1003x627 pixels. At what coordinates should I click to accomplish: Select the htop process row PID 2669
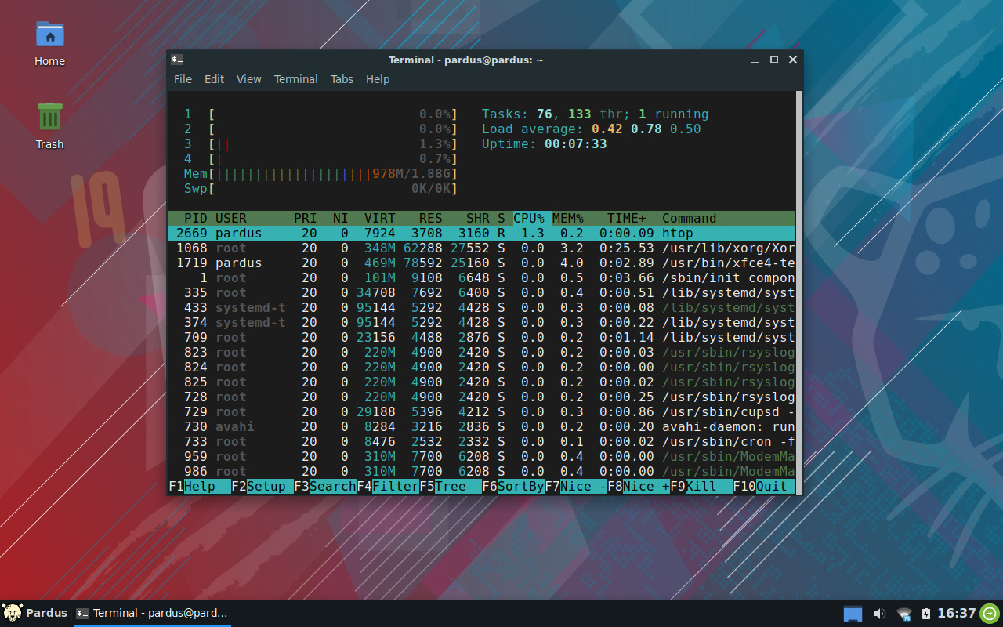coord(392,233)
